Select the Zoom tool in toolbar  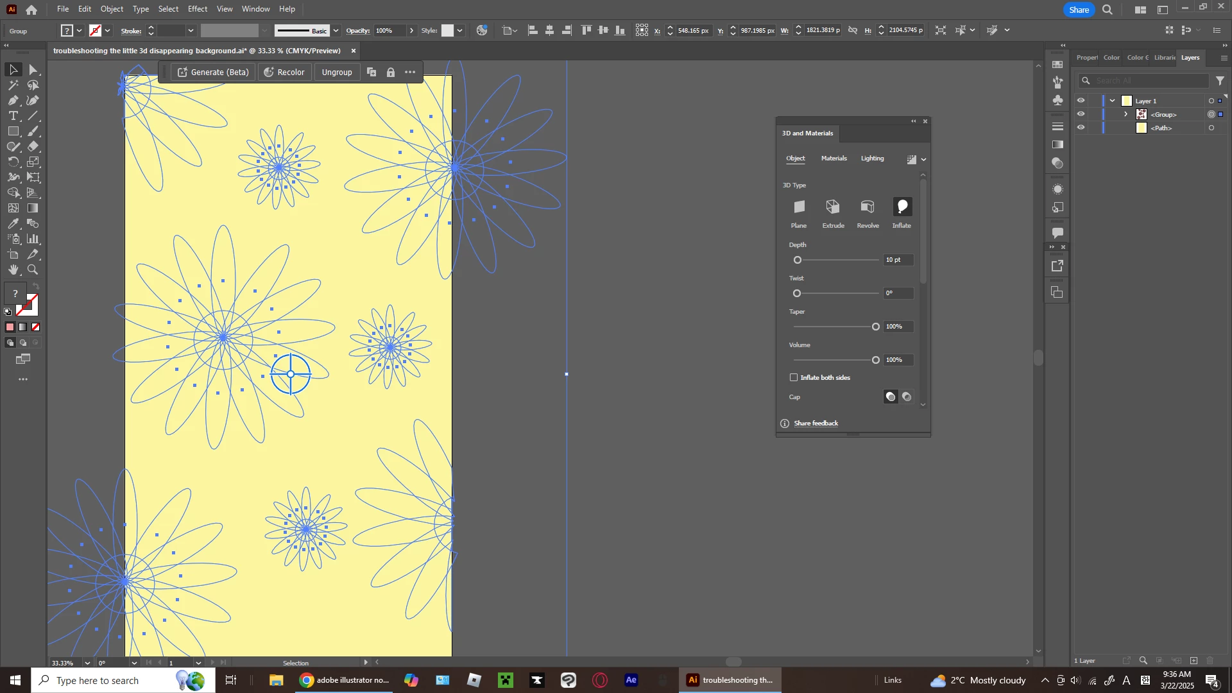pos(33,270)
